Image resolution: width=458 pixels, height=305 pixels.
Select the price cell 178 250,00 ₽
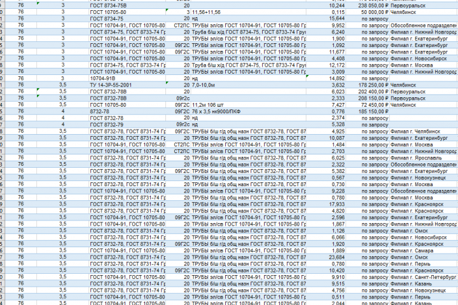click(368, 85)
